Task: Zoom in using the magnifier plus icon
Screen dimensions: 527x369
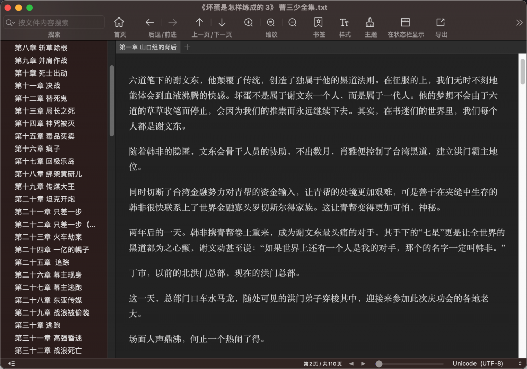Action: pyautogui.click(x=249, y=23)
